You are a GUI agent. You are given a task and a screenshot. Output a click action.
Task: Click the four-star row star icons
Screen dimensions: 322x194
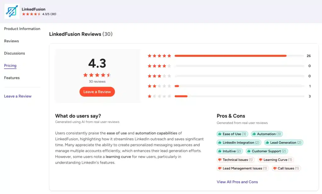coord(159,66)
